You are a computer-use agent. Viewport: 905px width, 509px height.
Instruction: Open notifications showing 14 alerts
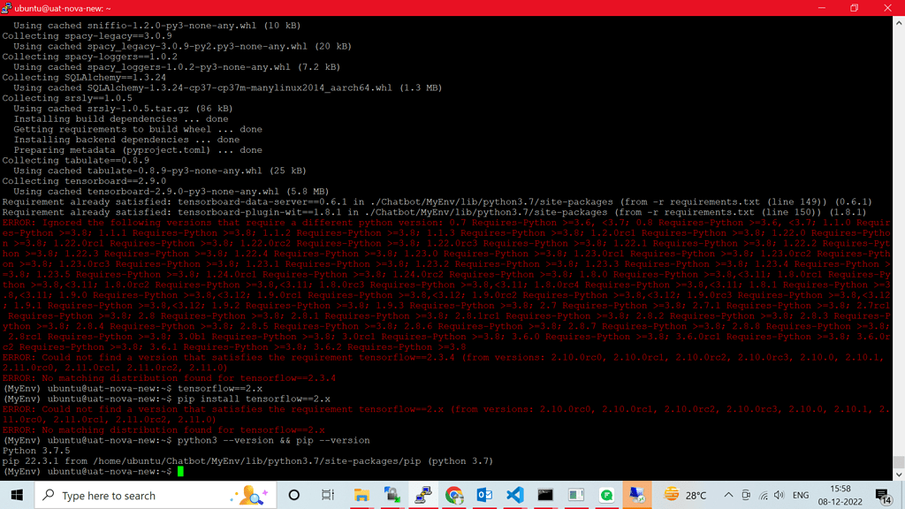881,495
